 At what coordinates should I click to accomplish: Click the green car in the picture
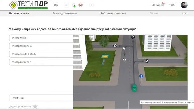(x=134, y=88)
